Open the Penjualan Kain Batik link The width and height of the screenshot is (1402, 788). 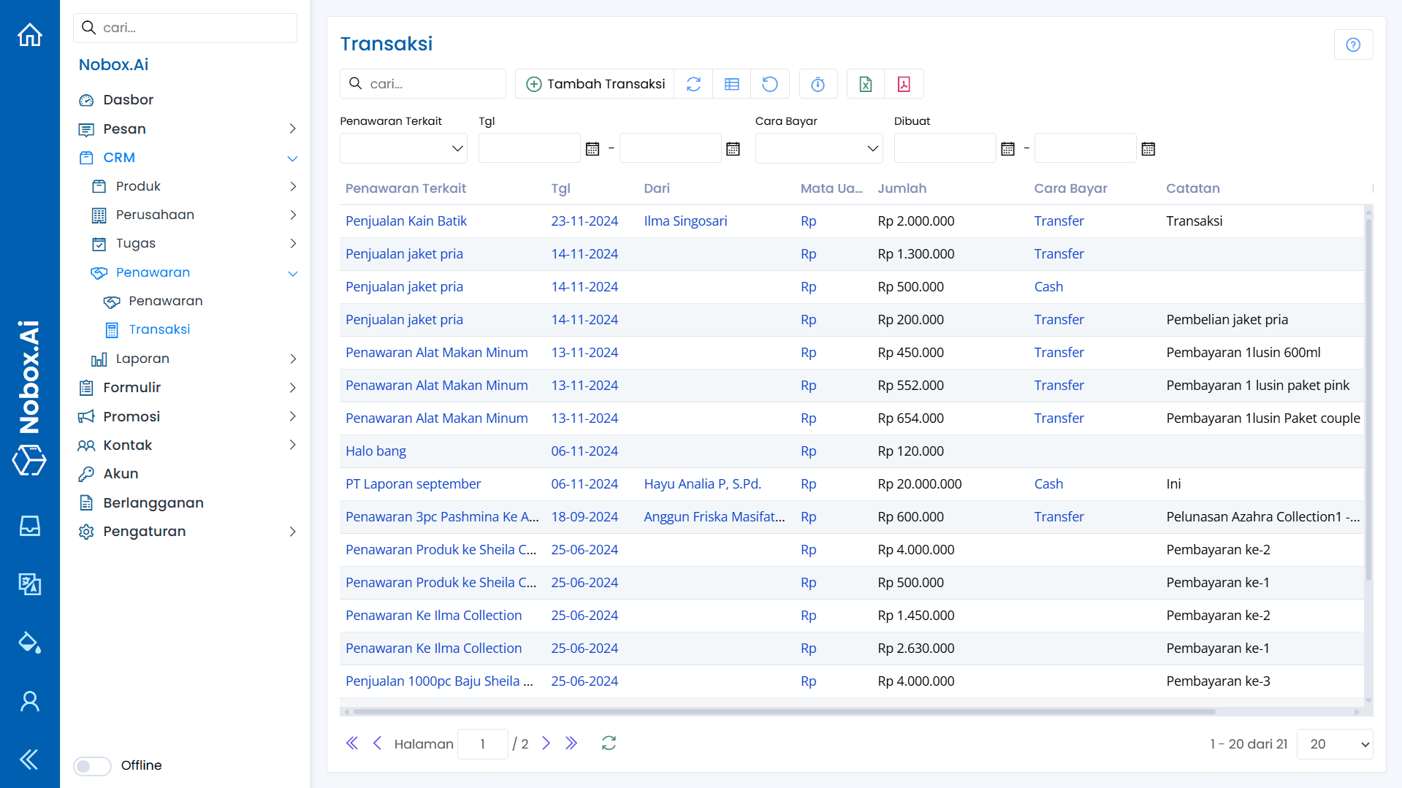(x=406, y=221)
